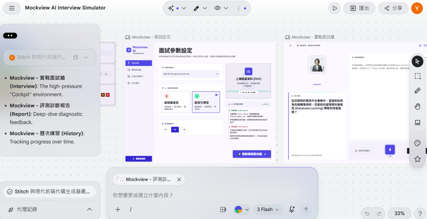The height and width of the screenshot is (219, 427).
Task: Open the 33% zoom level control
Action: coord(399,213)
